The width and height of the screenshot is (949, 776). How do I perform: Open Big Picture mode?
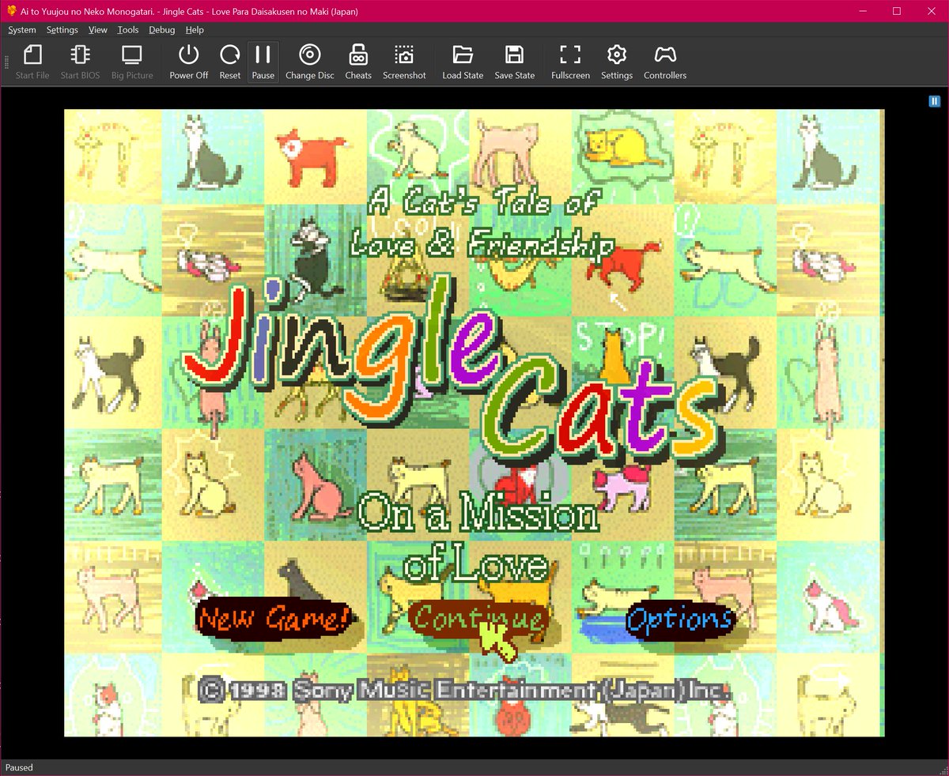coord(132,62)
